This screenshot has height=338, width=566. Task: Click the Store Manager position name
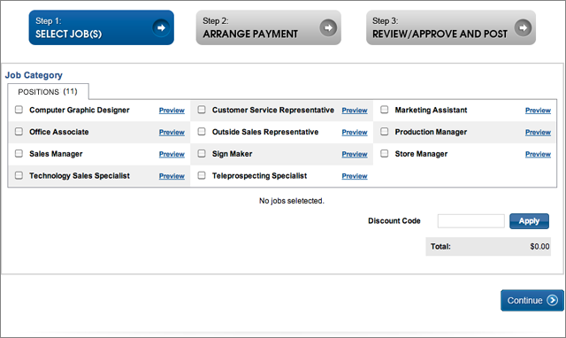click(421, 154)
